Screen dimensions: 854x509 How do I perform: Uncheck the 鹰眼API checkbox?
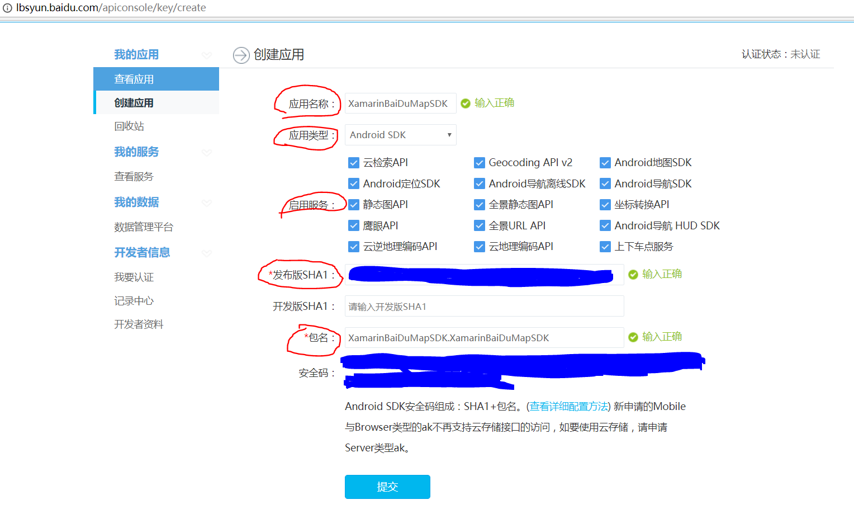354,225
